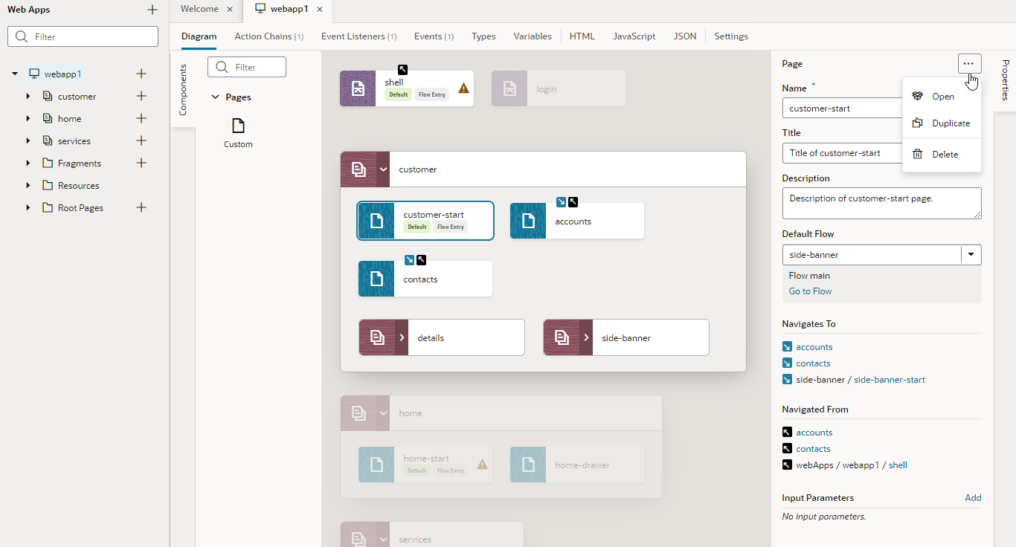1016x547 pixels.
Task: Collapse the Pages component section
Action: click(x=216, y=97)
